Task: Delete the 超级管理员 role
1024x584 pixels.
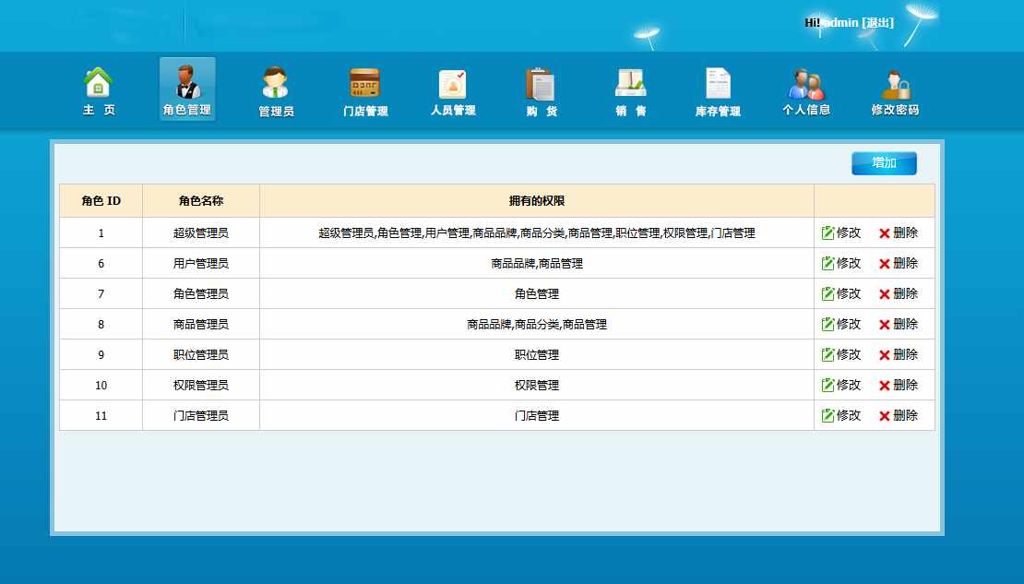Action: (x=899, y=233)
